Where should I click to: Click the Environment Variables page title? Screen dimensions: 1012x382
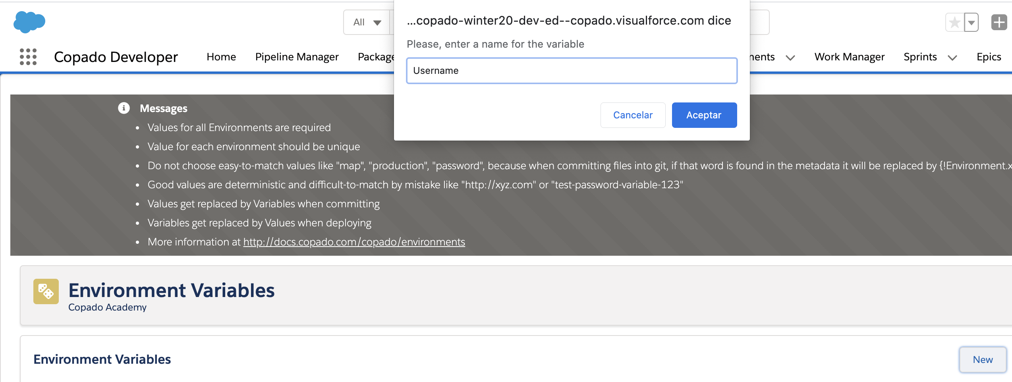(172, 290)
